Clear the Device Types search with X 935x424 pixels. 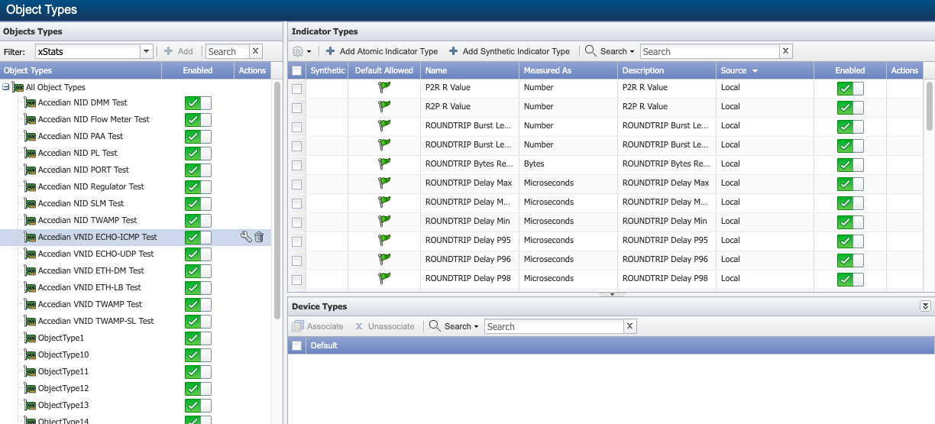pyautogui.click(x=629, y=326)
